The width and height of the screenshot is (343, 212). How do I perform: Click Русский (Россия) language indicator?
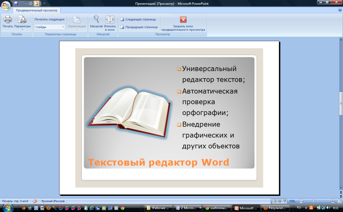[53, 201]
